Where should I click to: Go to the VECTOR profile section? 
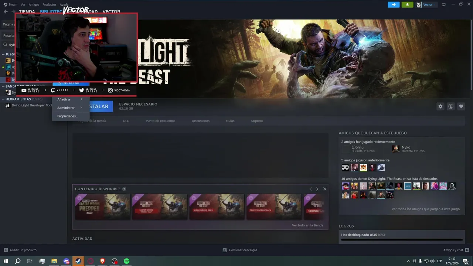point(111,11)
